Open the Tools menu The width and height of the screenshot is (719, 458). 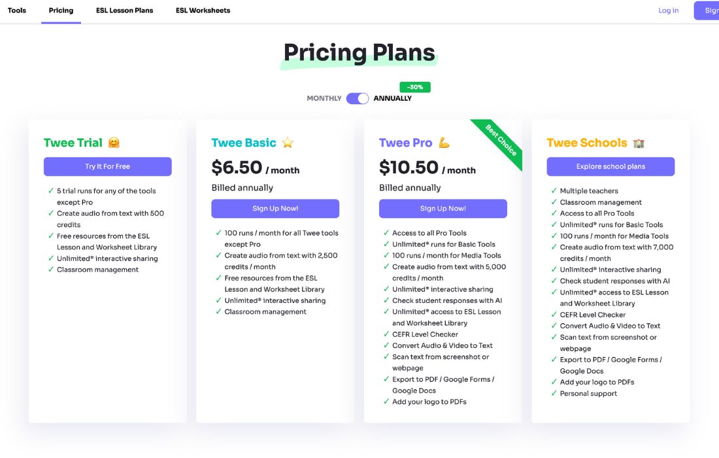coord(17,10)
